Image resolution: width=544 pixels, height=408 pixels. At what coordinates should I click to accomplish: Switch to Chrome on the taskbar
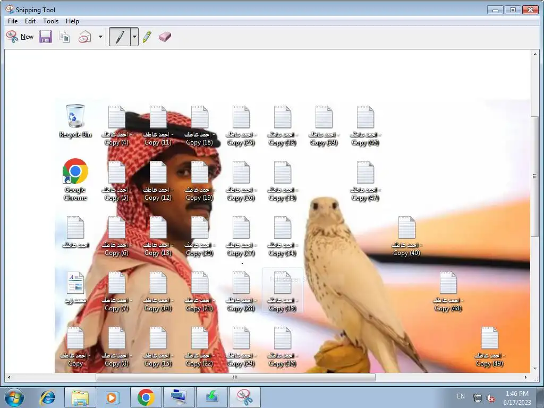click(146, 397)
